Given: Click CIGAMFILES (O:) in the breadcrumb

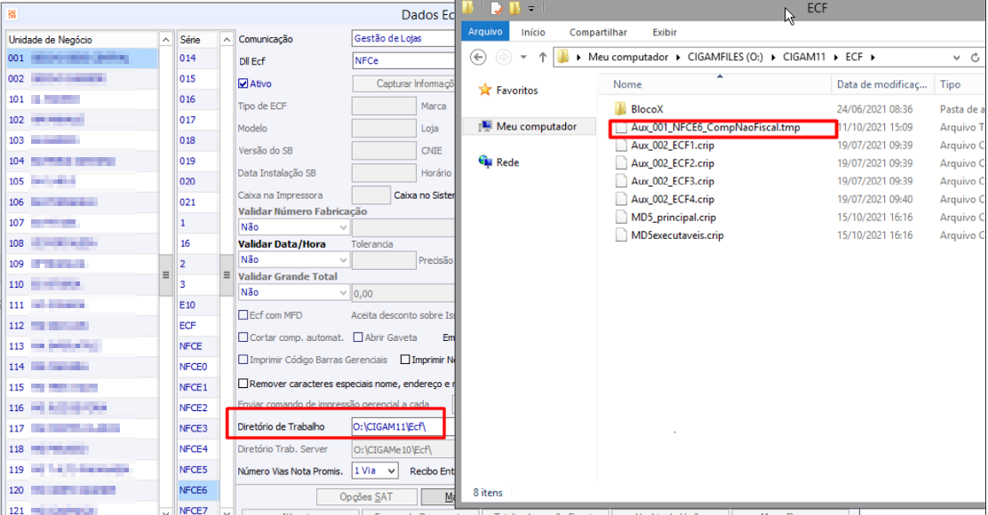Looking at the screenshot, I should [x=725, y=57].
